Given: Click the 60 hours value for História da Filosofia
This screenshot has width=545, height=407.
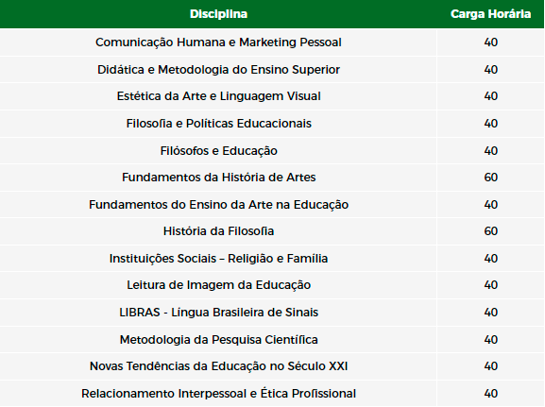Looking at the screenshot, I should pyautogui.click(x=491, y=231).
